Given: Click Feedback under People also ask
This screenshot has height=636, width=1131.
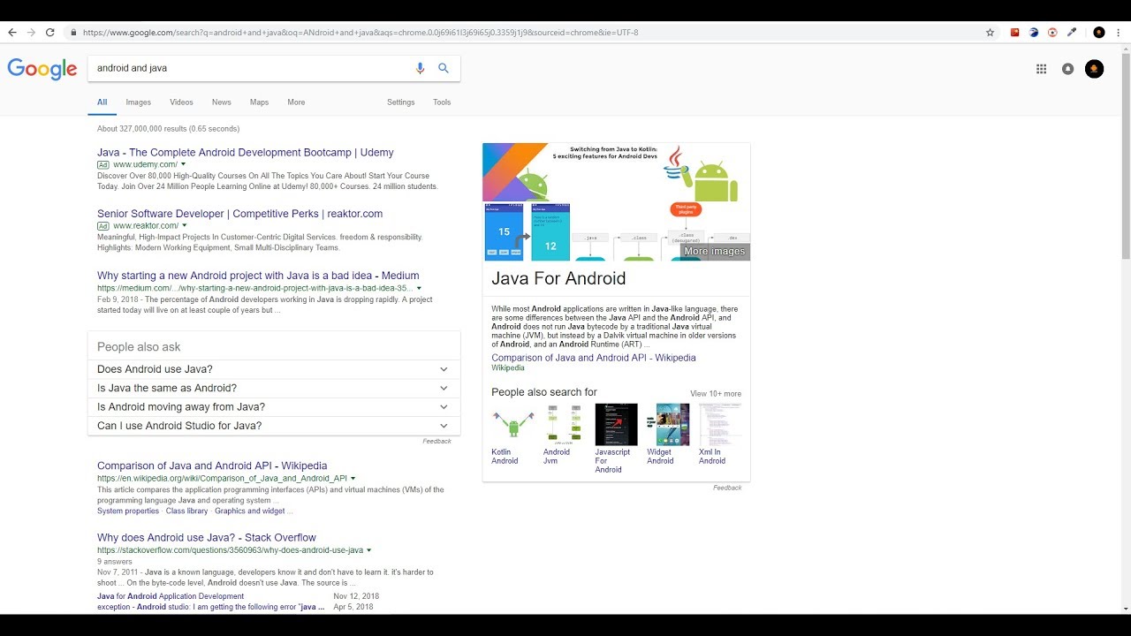Looking at the screenshot, I should pos(436,441).
